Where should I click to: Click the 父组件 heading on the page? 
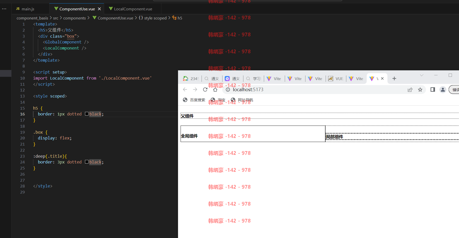click(187, 116)
